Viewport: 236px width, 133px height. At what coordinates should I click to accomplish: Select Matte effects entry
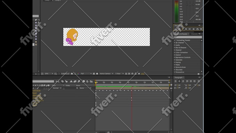[x=178, y=65]
